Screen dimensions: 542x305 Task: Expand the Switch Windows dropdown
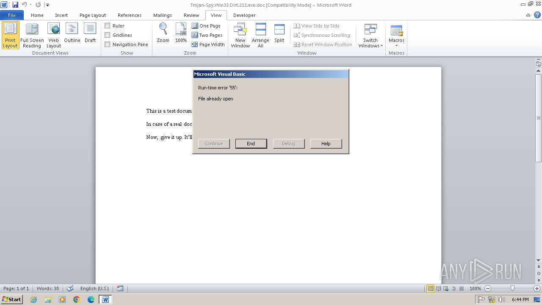[371, 35]
